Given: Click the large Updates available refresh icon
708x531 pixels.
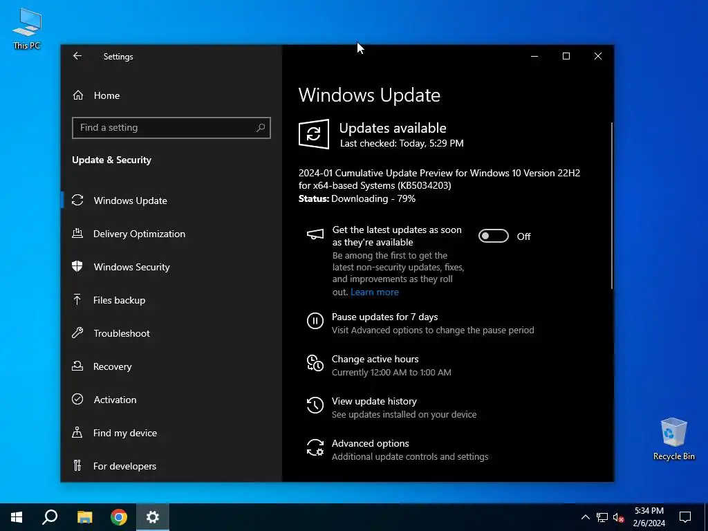Looking at the screenshot, I should point(313,134).
